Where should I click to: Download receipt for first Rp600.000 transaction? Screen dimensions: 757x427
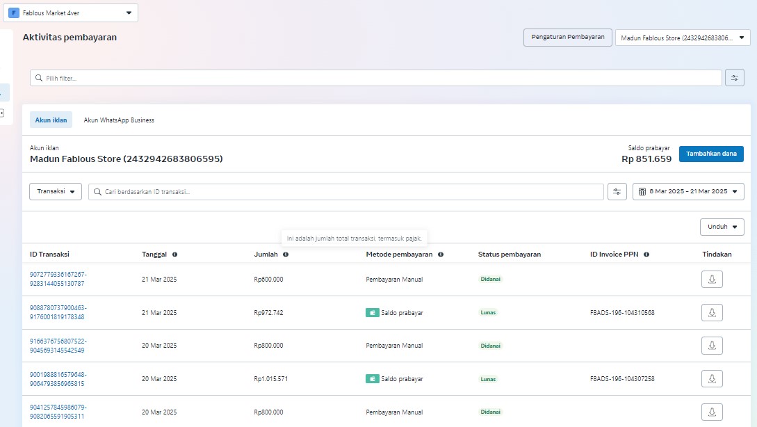coord(712,280)
